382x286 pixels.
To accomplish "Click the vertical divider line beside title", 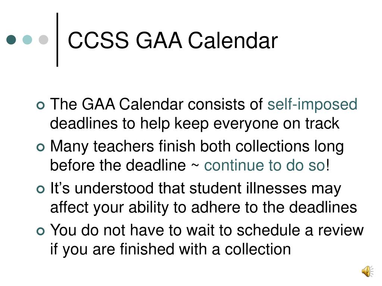I will pos(57,39).
